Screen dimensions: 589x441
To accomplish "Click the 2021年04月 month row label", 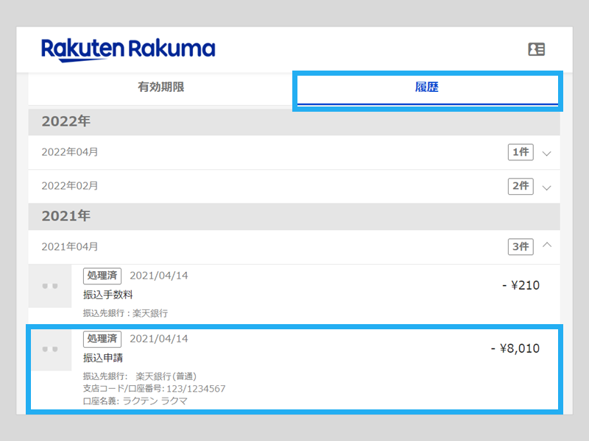I will pos(70,247).
